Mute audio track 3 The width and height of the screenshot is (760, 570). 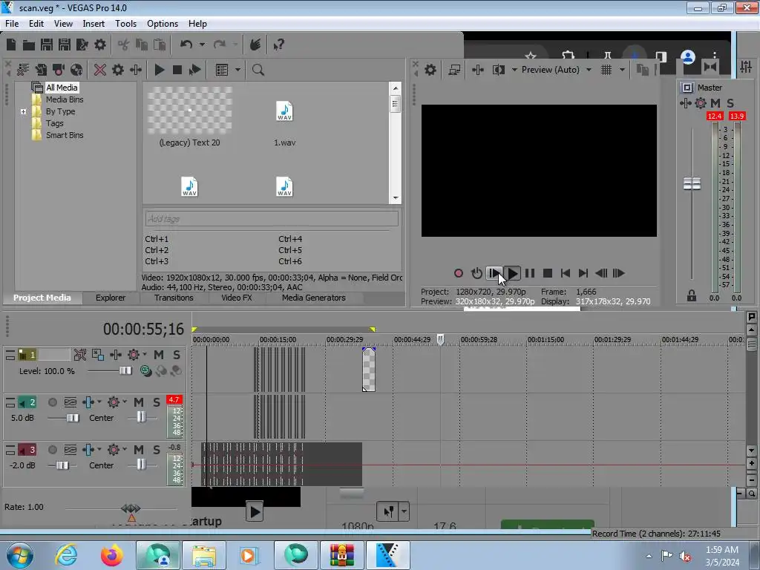click(x=139, y=450)
